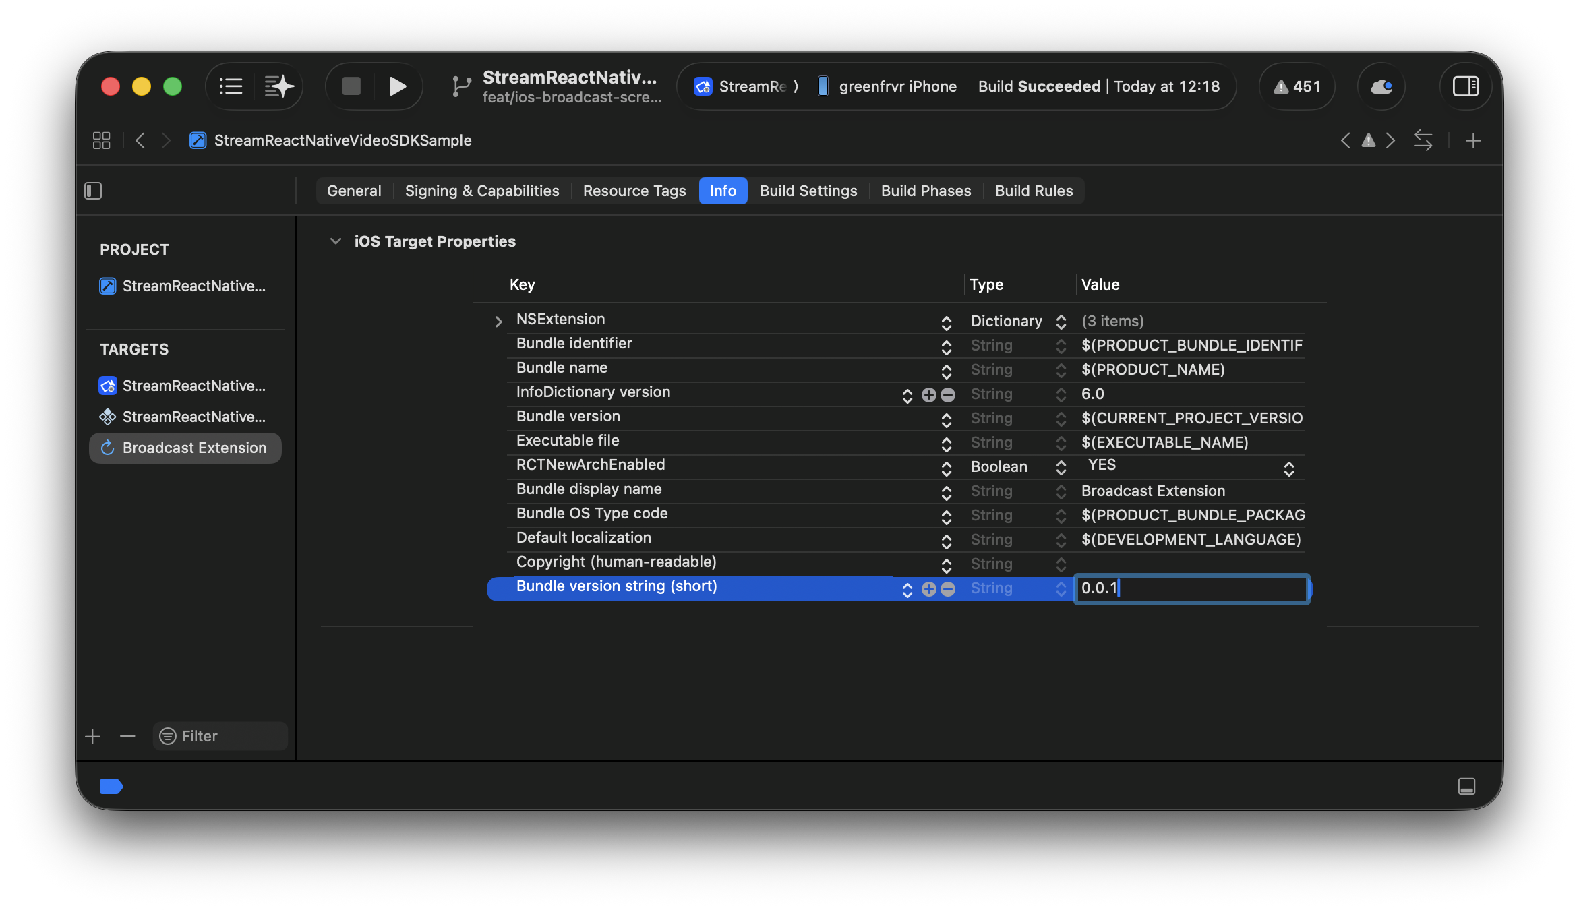Open Xcode Cloud status icon
The height and width of the screenshot is (910, 1579).
tap(1381, 86)
